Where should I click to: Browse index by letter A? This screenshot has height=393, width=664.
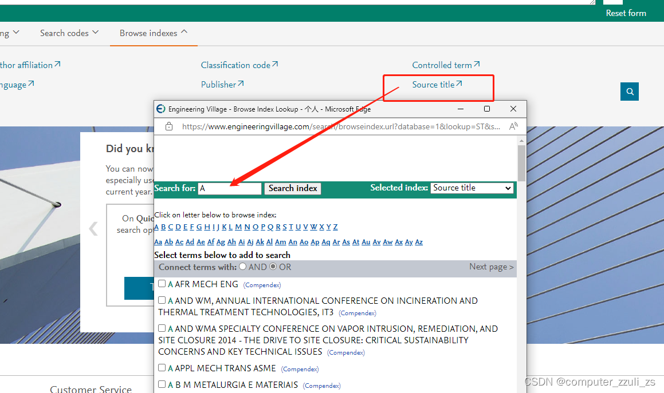(156, 227)
